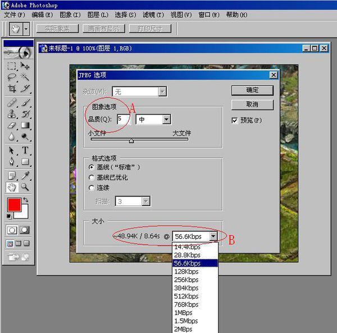The height and width of the screenshot is (333, 337).
Task: Choose 512Kbps from the speed list
Action: [x=195, y=296]
